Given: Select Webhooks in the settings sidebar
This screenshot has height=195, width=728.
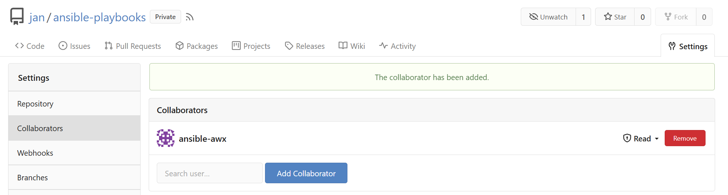Looking at the screenshot, I should tap(35, 153).
